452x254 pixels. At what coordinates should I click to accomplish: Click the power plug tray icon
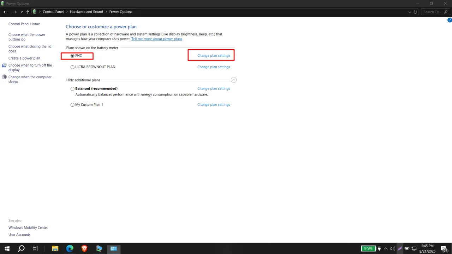click(379, 248)
